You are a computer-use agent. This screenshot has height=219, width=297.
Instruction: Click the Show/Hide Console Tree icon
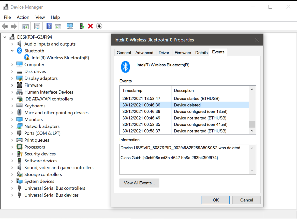pos(25,26)
